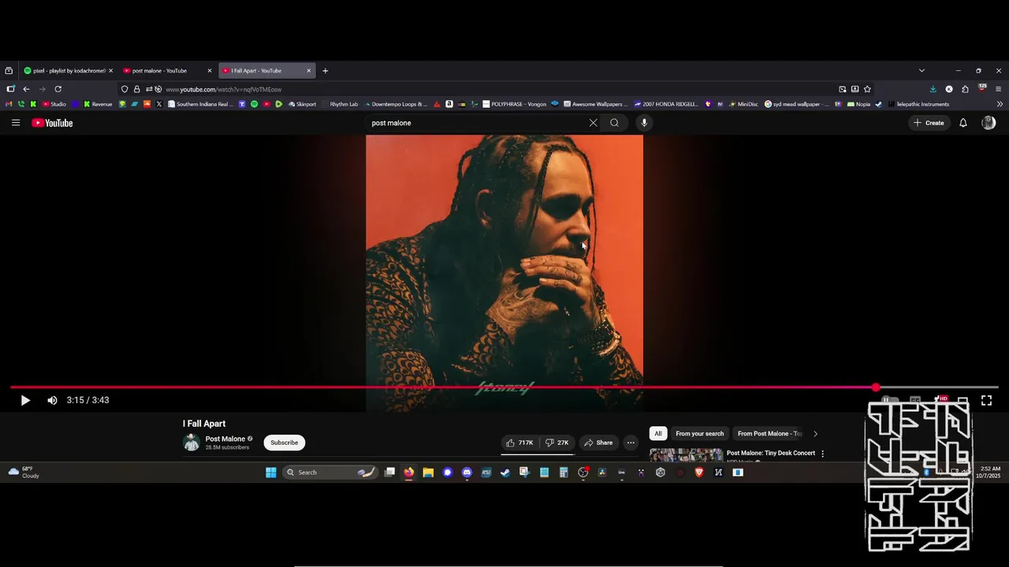Open the YouTube hamburger guide menu
The image size is (1009, 567).
tap(16, 123)
